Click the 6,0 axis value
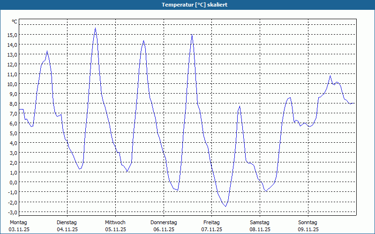The image size is (375, 234). 14,124
